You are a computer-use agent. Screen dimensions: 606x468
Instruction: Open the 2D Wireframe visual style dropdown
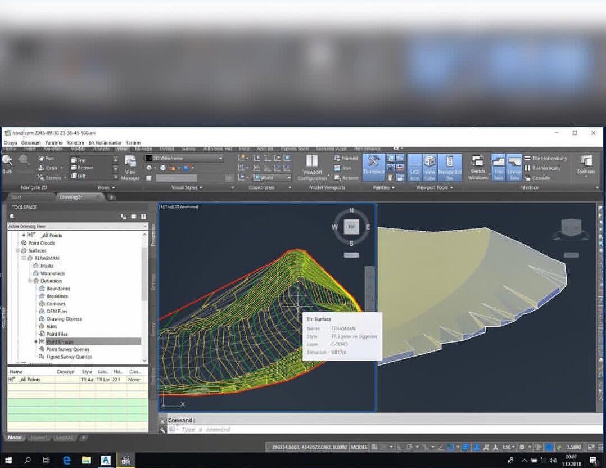pyautogui.click(x=220, y=159)
